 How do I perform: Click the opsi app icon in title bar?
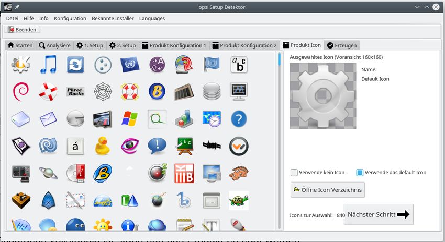(x=8, y=7)
